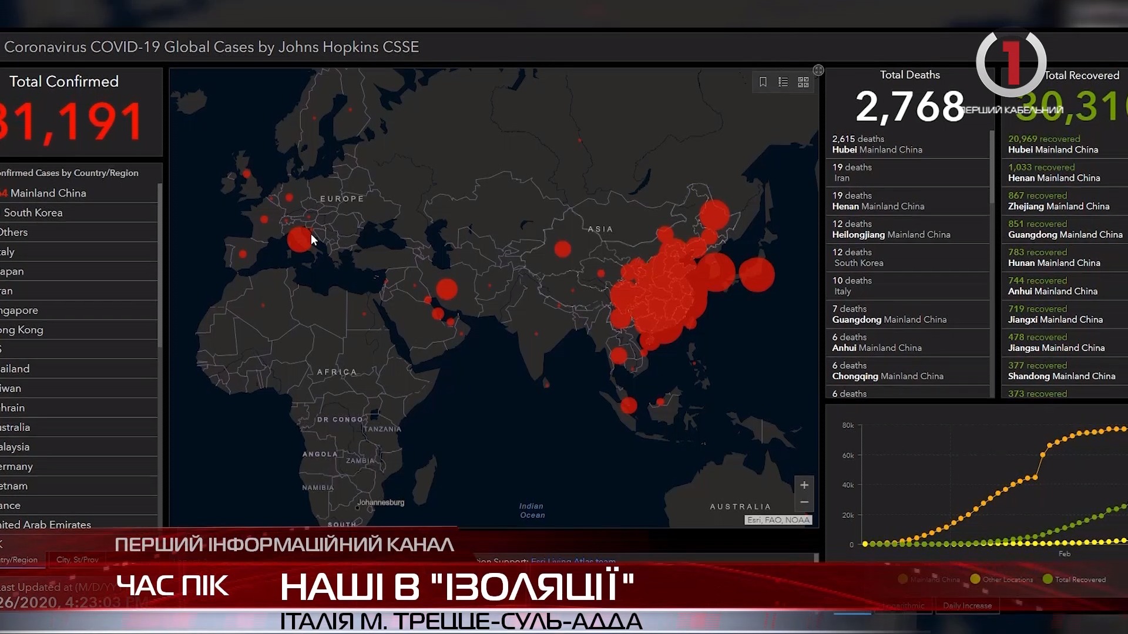Click the 783 recovered Hunan entry
The image size is (1128, 634).
[x=1066, y=258]
